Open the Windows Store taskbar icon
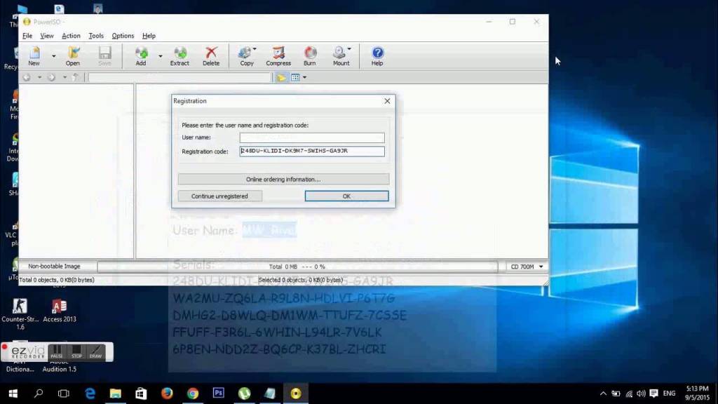718x404 pixels. 141,393
